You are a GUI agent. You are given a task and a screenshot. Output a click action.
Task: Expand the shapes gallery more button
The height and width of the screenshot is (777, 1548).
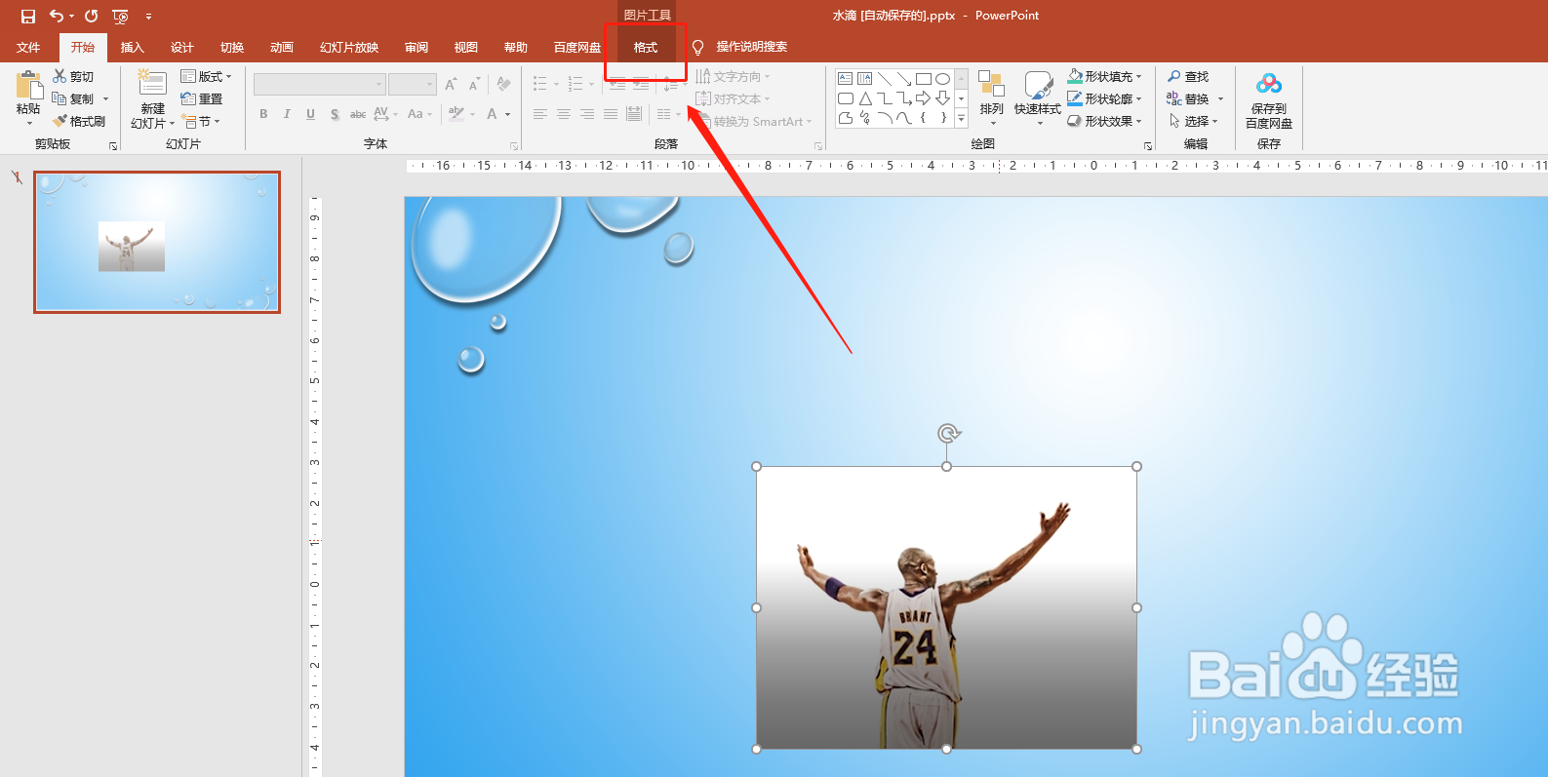tap(961, 119)
